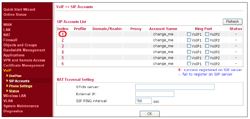
Task: Navigate to Wireless LAN section
Action: tap(15, 96)
